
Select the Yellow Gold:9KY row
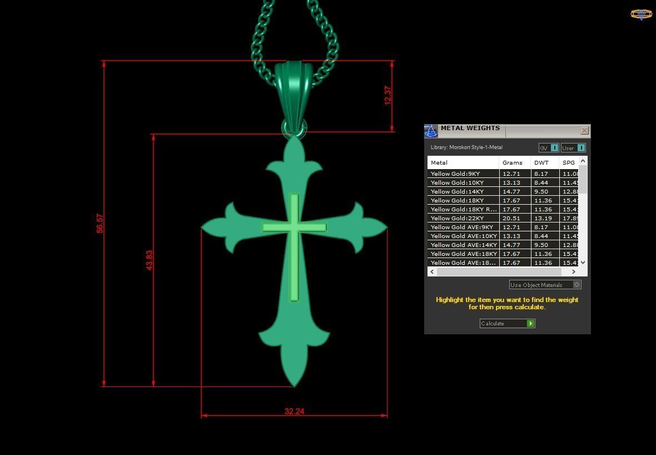click(x=503, y=174)
